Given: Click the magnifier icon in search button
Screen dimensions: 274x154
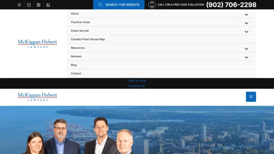Looking at the screenshot, I should 100,5.
